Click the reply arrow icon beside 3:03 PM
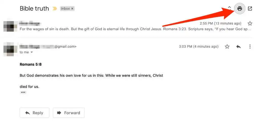The height and width of the screenshot is (123, 258). click(239, 47)
